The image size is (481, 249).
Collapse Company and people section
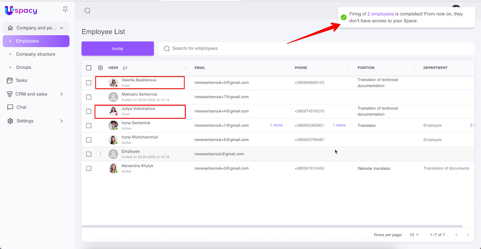tap(62, 28)
